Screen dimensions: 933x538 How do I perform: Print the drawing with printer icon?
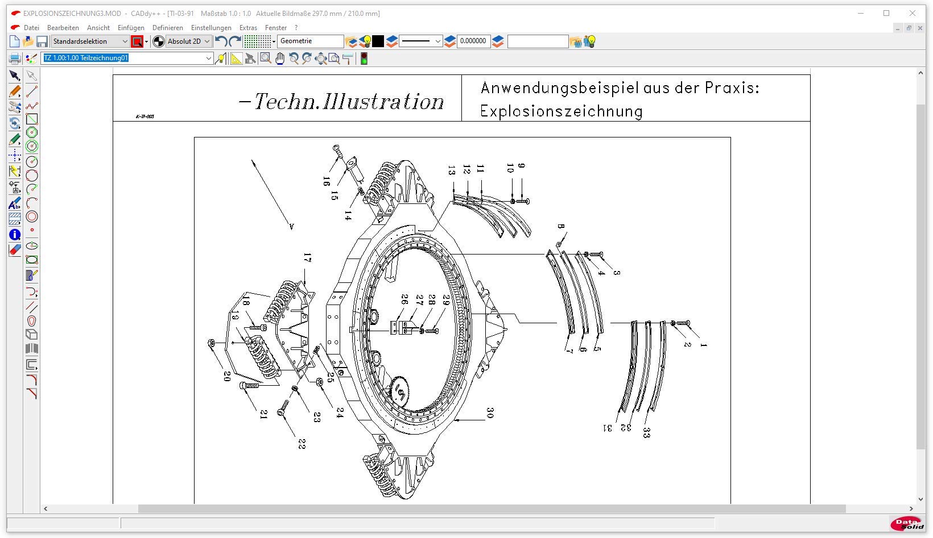[x=15, y=58]
